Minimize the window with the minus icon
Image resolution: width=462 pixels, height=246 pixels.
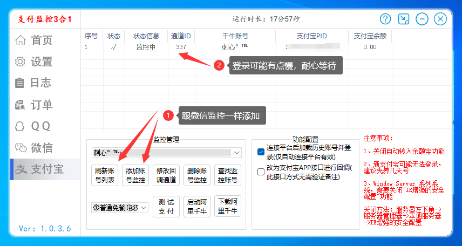(422, 19)
